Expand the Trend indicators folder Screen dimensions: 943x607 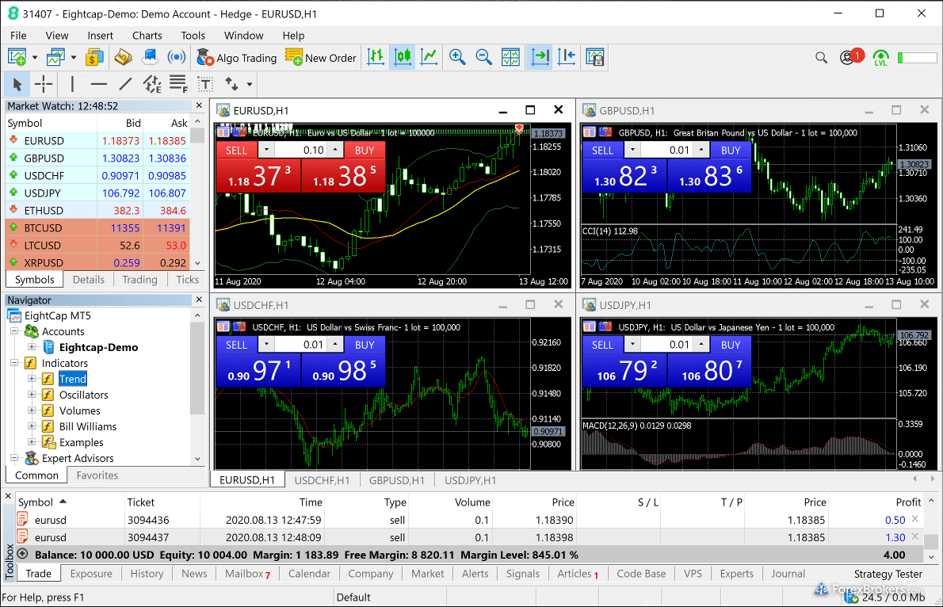[x=32, y=379]
